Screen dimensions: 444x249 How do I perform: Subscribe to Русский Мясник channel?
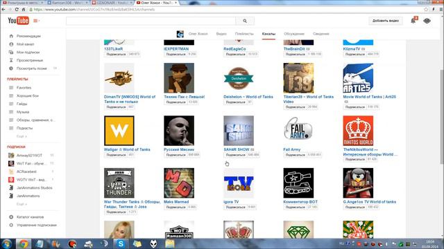176,155
